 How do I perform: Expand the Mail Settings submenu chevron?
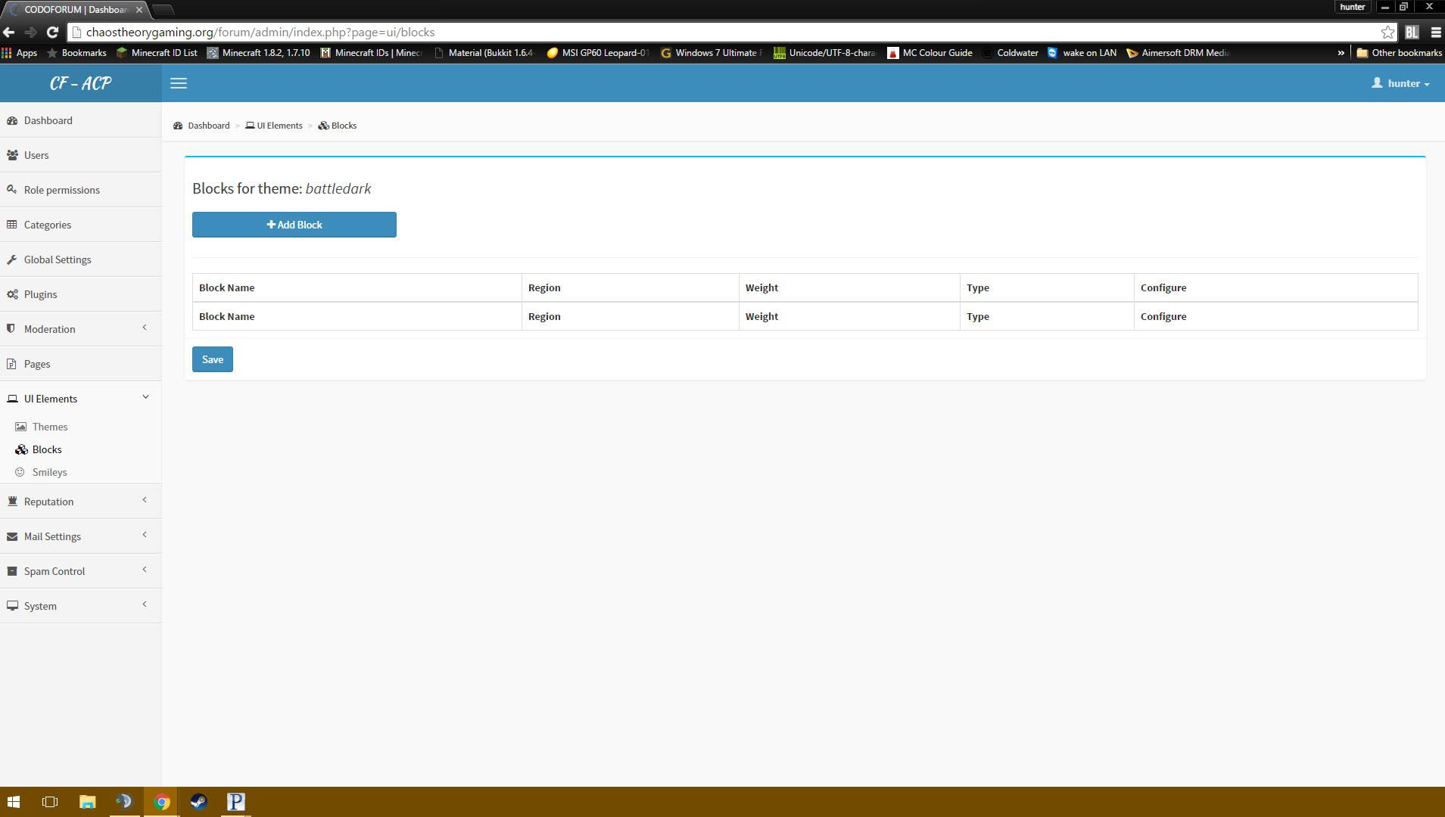145,535
